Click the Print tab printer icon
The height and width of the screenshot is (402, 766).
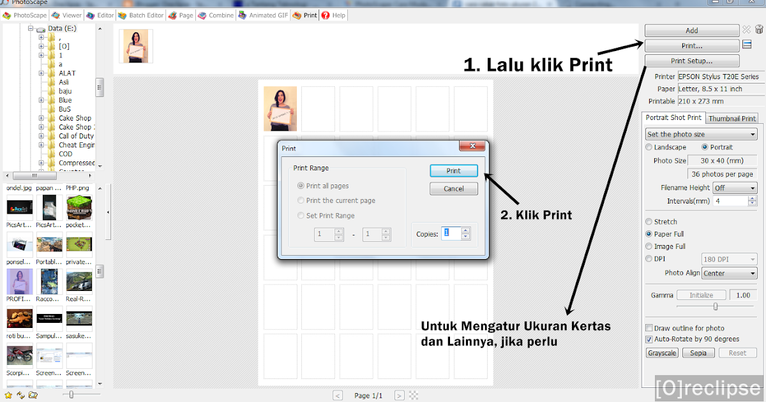[x=297, y=15]
